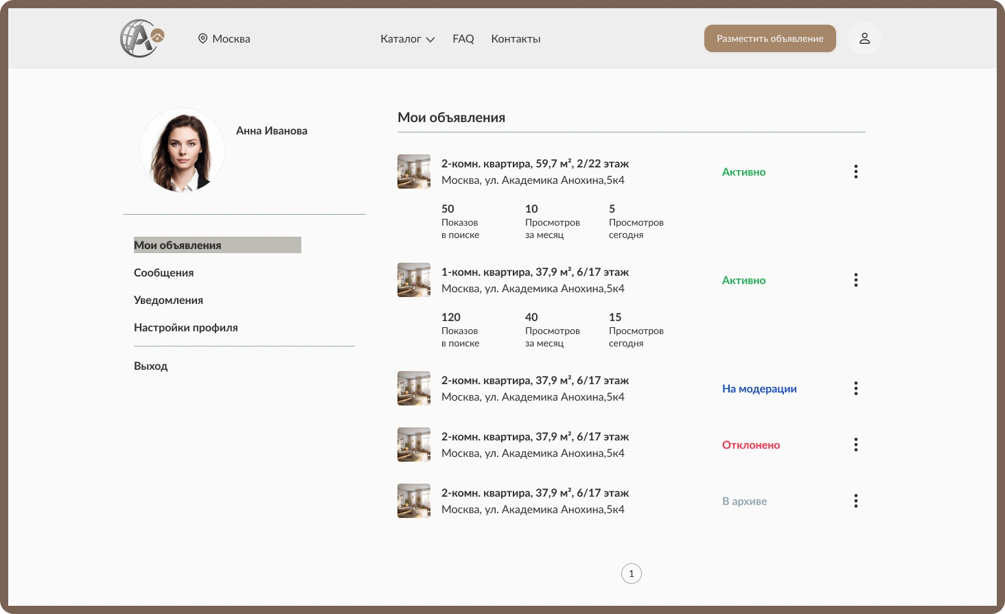Click the Москва city label

[x=231, y=39]
